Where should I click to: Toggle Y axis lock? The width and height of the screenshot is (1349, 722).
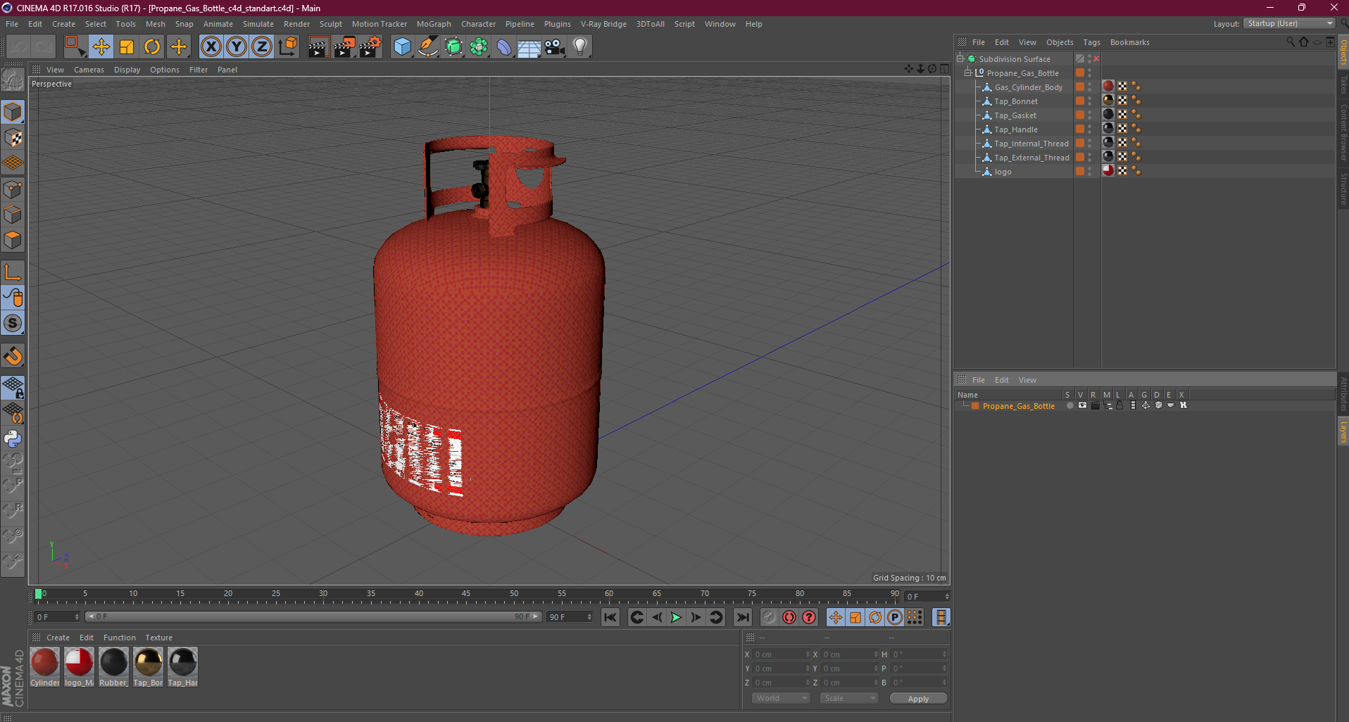[x=237, y=47]
